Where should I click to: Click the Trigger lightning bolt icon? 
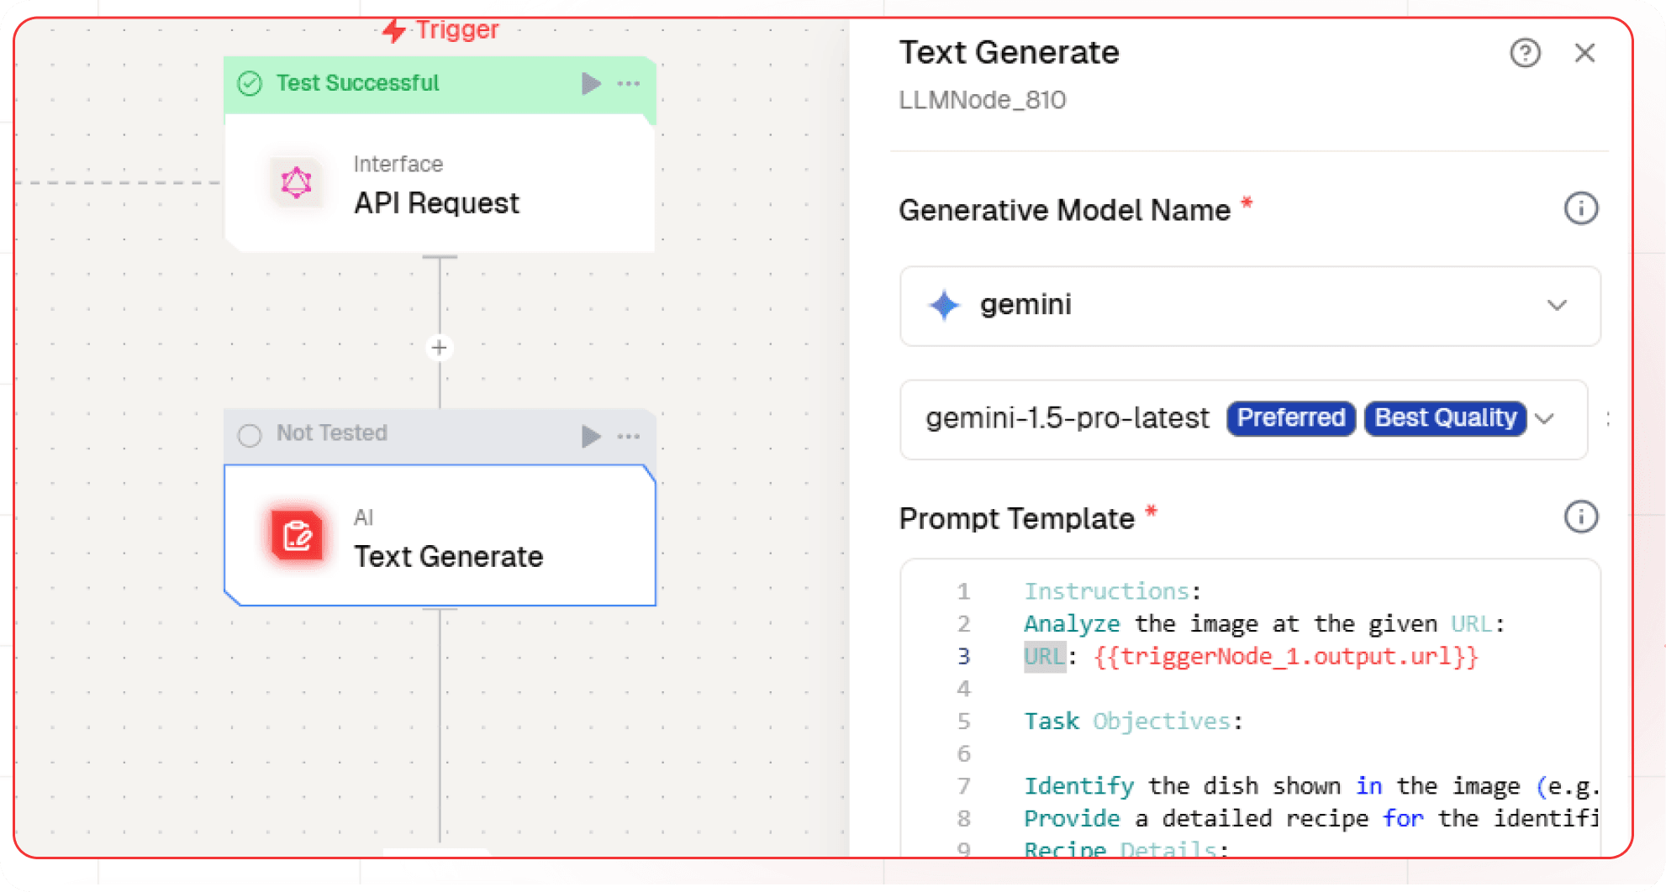pyautogui.click(x=394, y=30)
